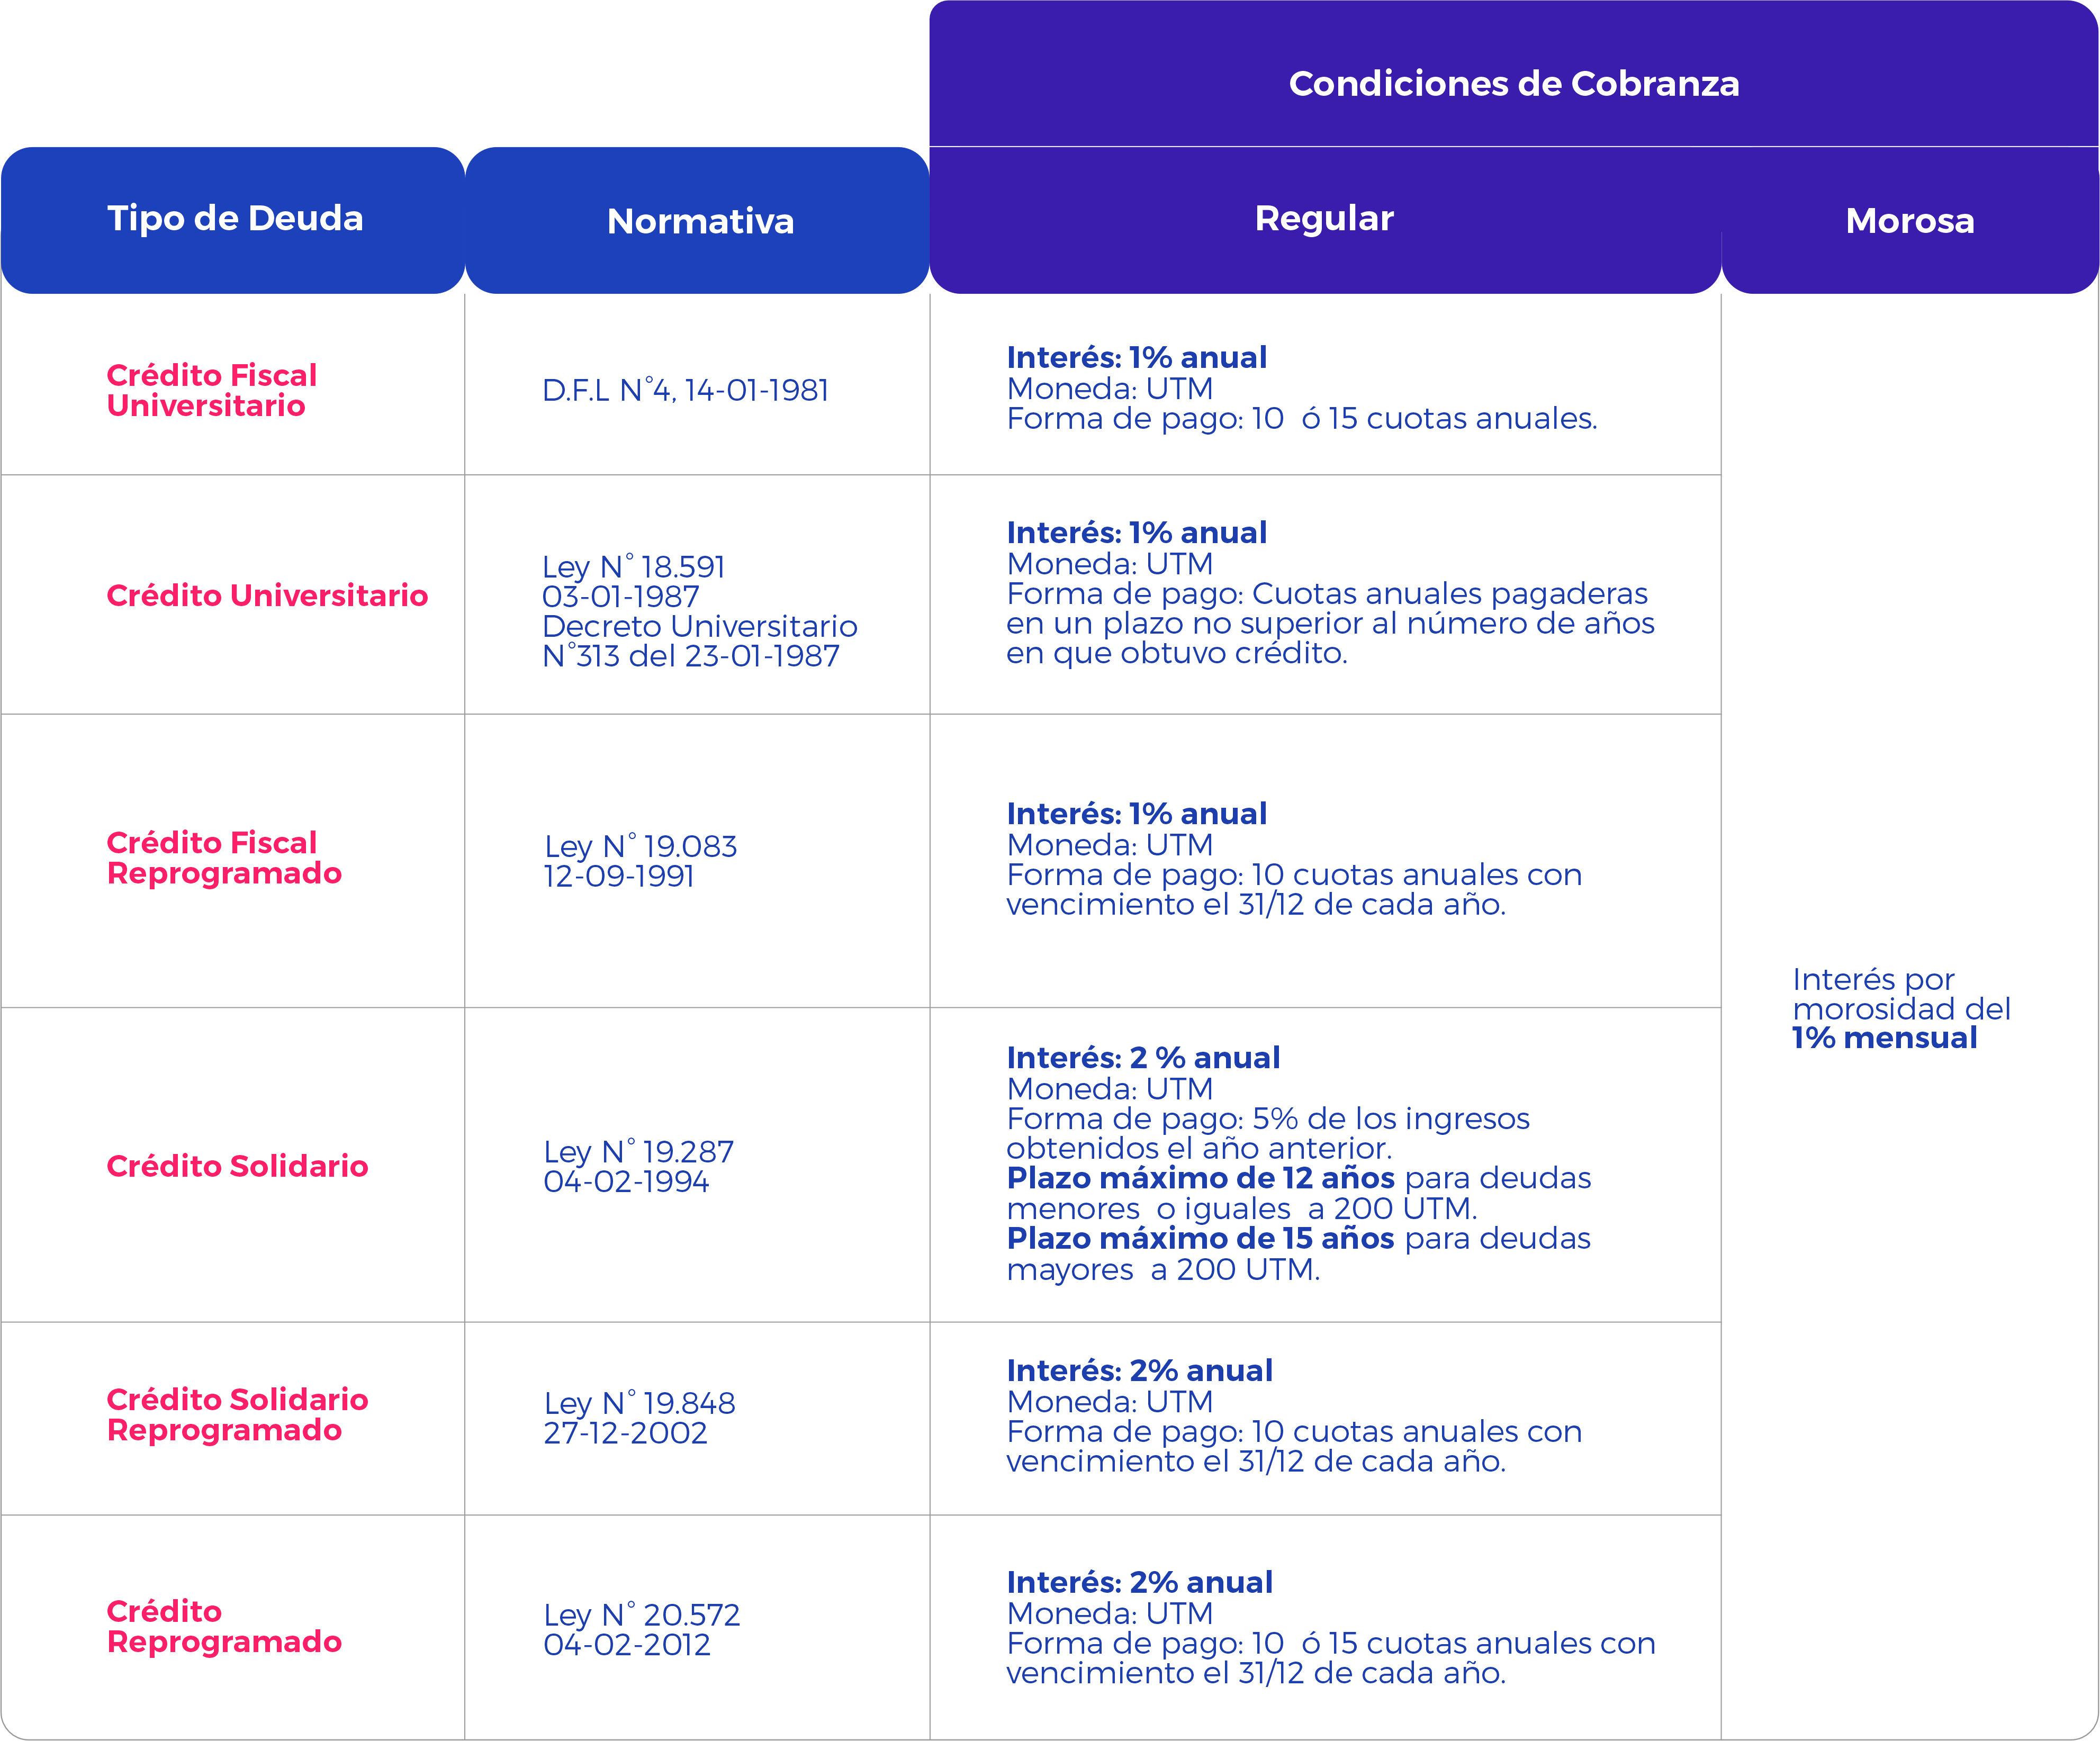Screen dimensions: 2100x1741
Task: Click the Regular column header
Action: 1324,218
